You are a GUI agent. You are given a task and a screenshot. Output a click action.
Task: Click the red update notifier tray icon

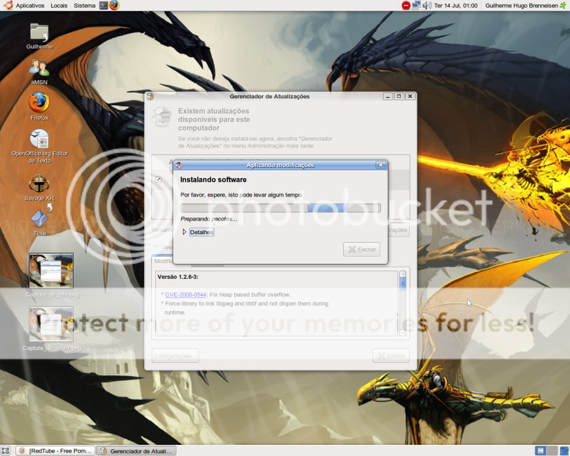tap(406, 6)
